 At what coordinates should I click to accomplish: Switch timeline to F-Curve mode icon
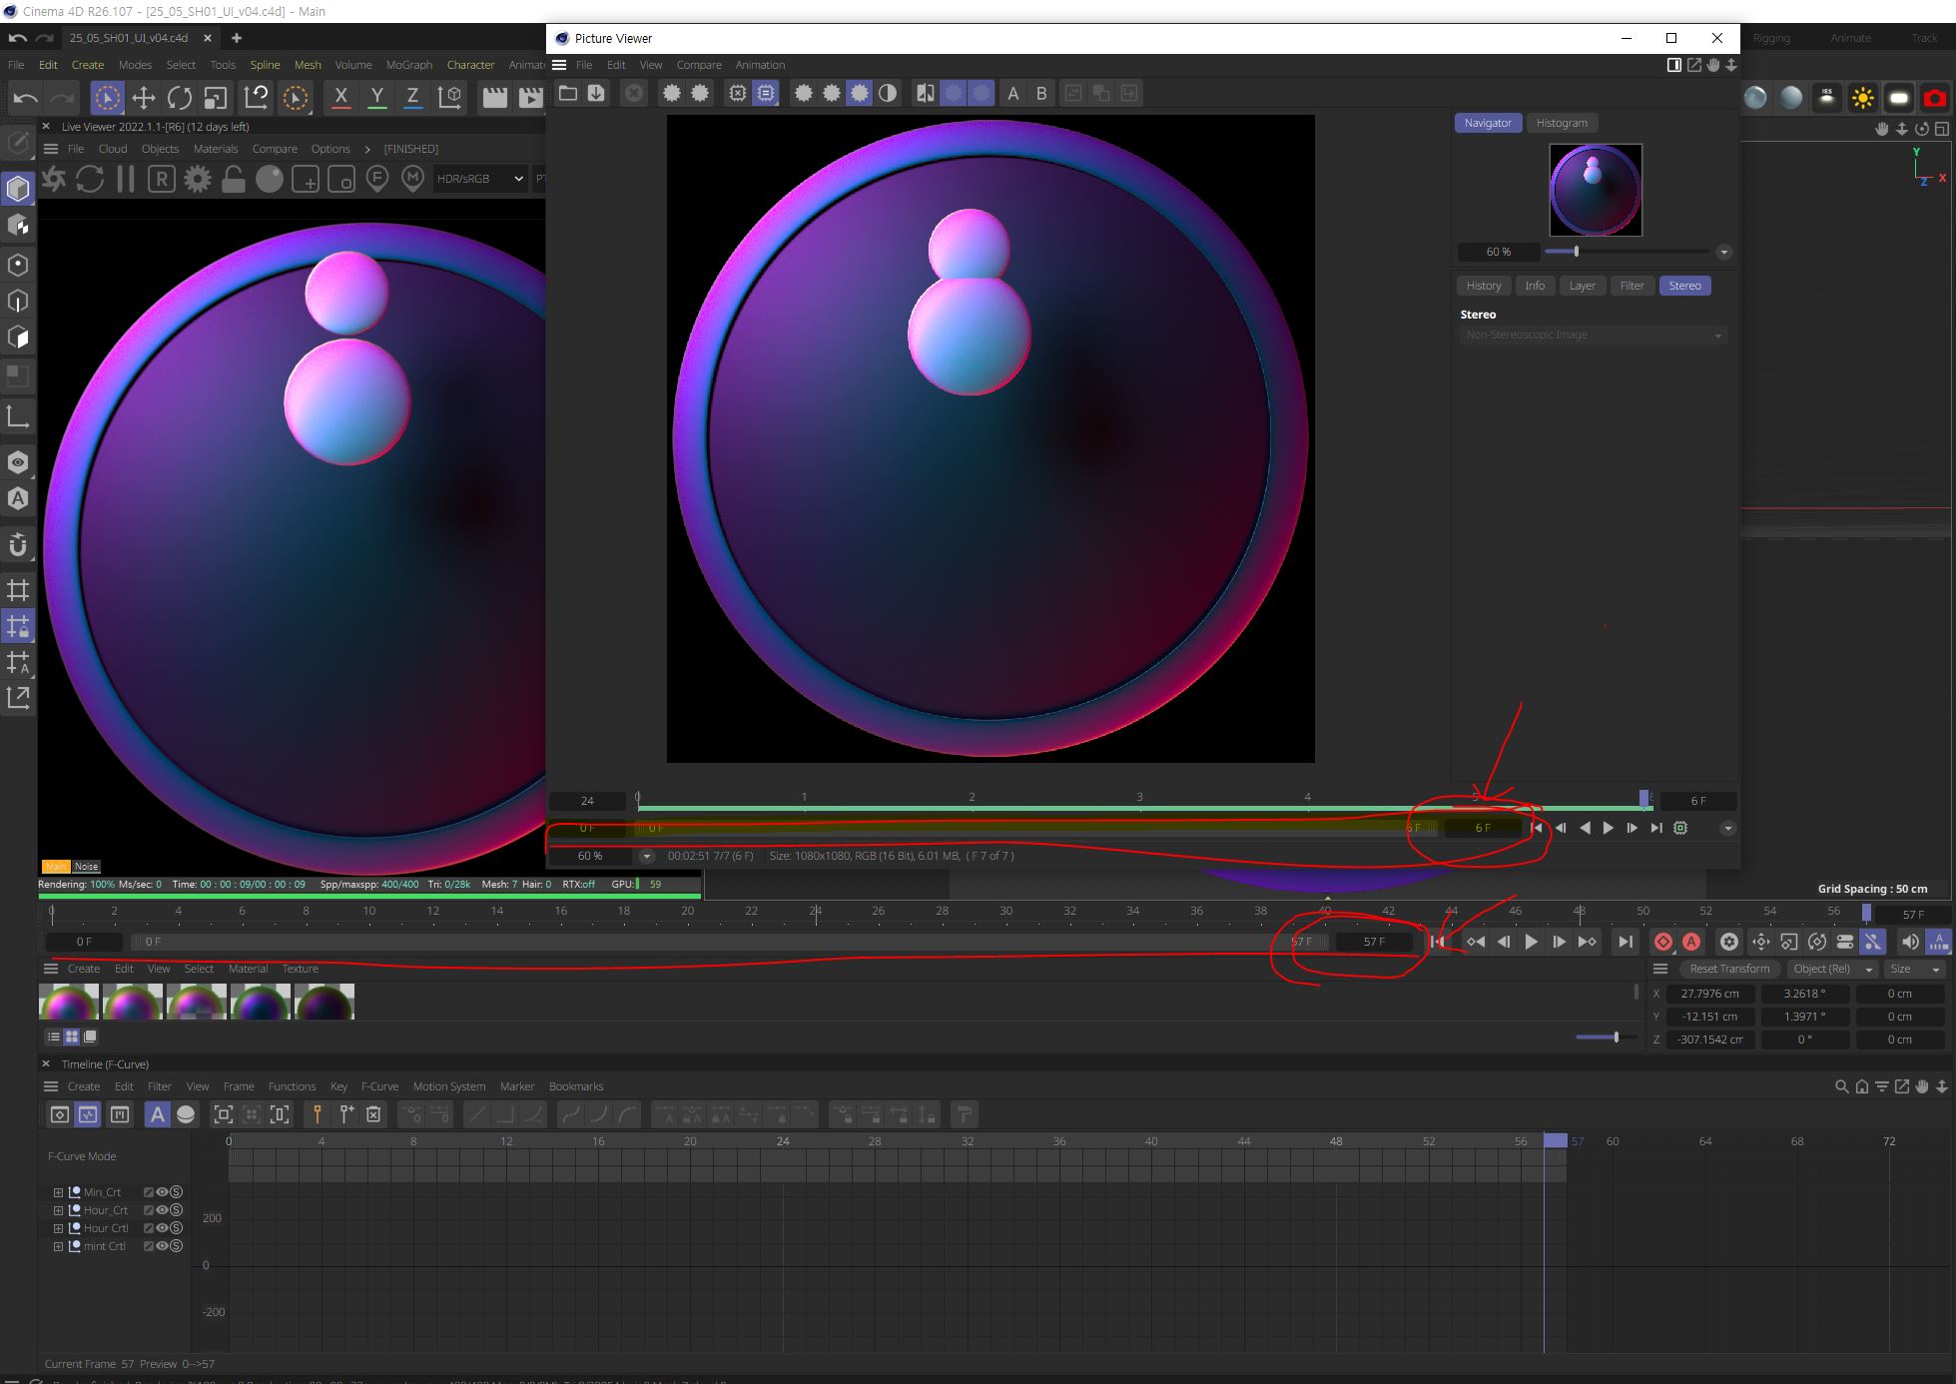tap(88, 1114)
